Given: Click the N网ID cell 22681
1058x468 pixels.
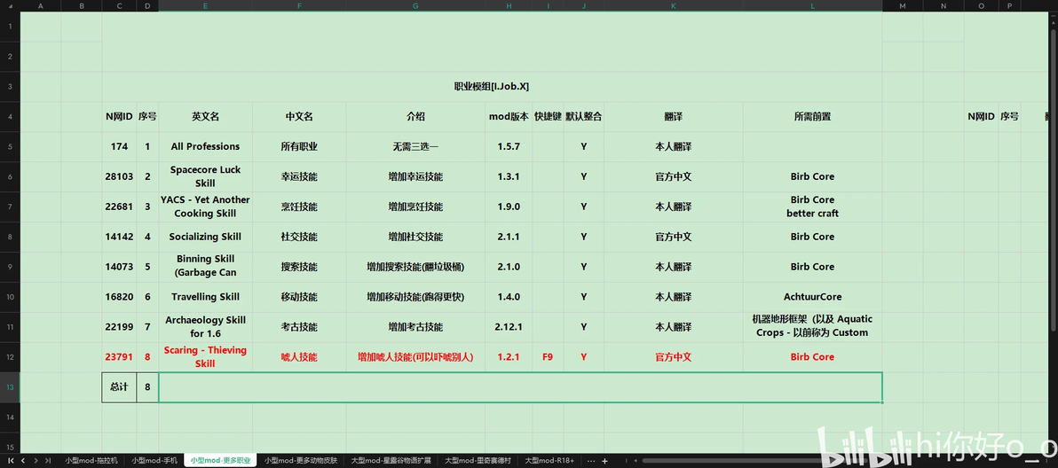Looking at the screenshot, I should (119, 207).
